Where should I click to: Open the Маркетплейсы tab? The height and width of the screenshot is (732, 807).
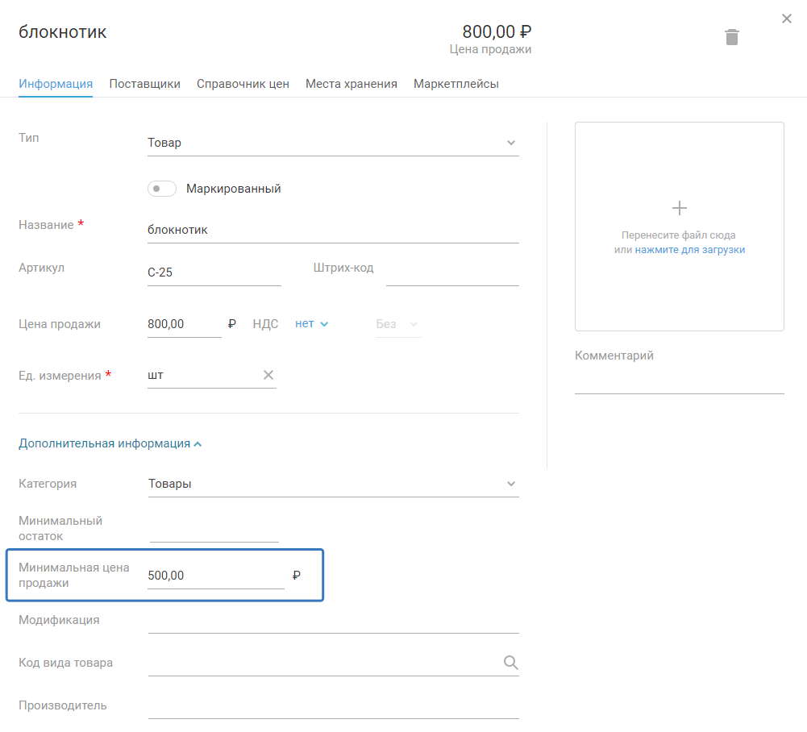click(x=455, y=84)
